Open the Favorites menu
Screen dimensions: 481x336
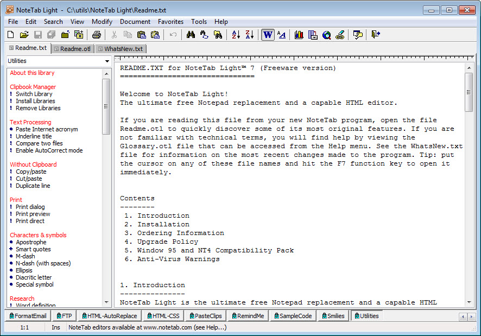pos(170,22)
